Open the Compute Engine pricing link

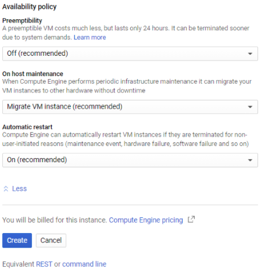(146, 220)
